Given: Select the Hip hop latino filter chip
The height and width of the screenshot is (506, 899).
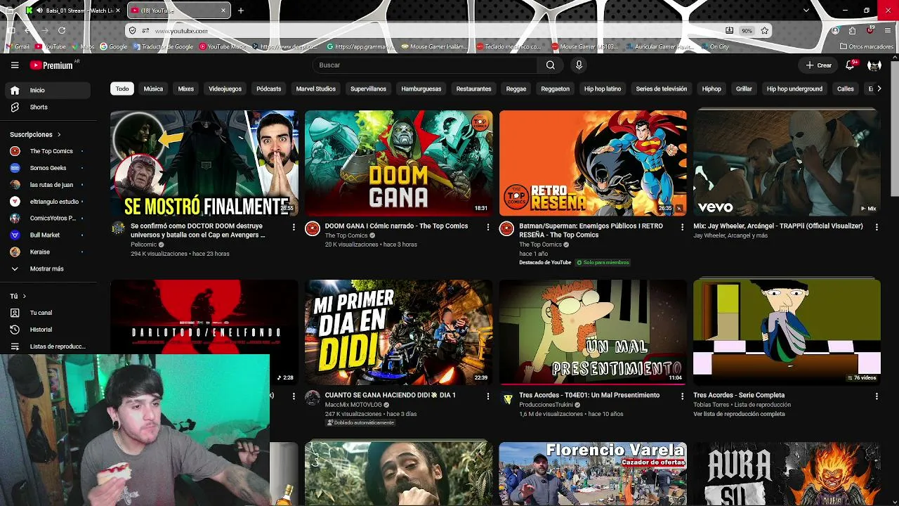Looking at the screenshot, I should pos(603,89).
